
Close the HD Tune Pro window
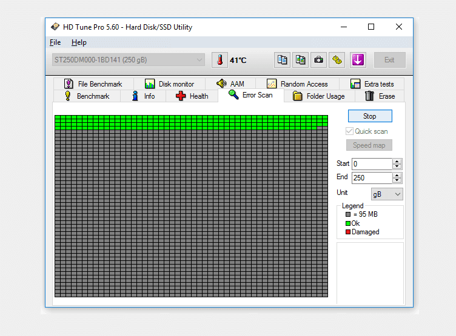click(399, 27)
